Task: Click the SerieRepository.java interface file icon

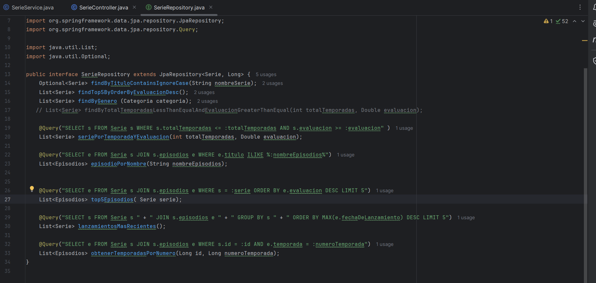Action: point(149,7)
